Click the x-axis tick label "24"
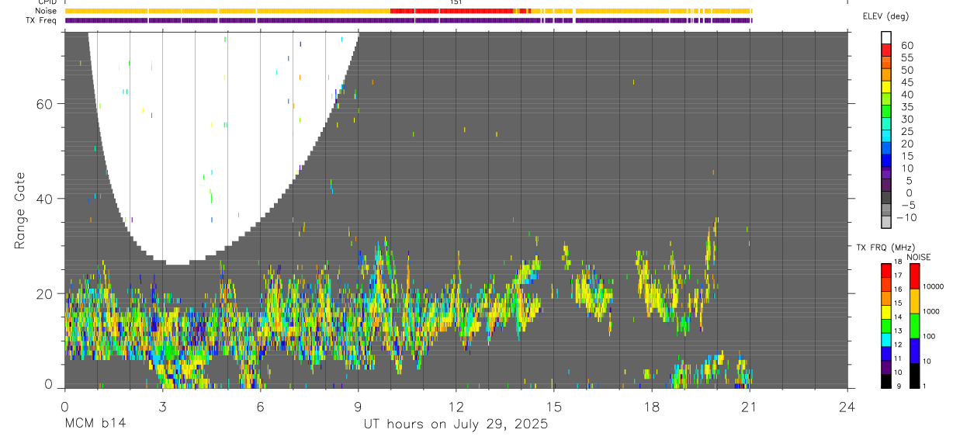This screenshot has height=440, width=953. pos(847,406)
